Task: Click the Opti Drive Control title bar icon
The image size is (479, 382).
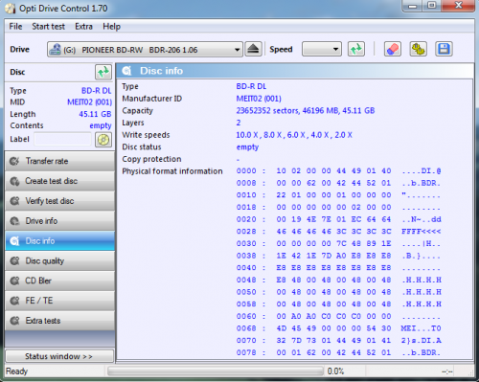Action: click(x=10, y=9)
